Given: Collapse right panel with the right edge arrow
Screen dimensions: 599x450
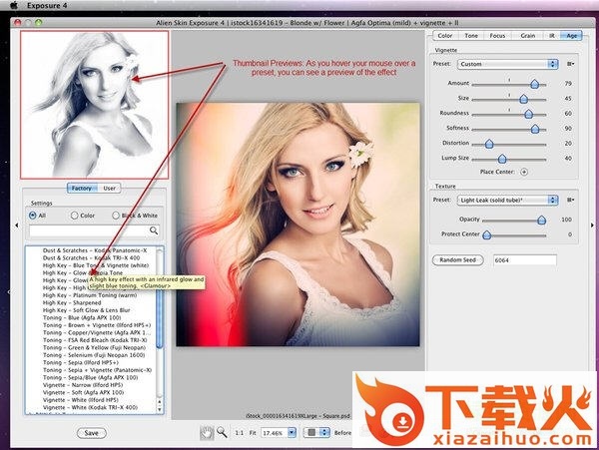Looking at the screenshot, I should pyautogui.click(x=592, y=225).
